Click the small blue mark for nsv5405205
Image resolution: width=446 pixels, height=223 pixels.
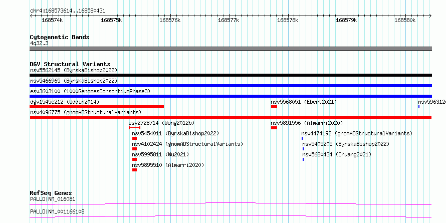pyautogui.click(x=303, y=149)
